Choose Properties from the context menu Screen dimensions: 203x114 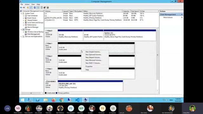click(x=95, y=66)
